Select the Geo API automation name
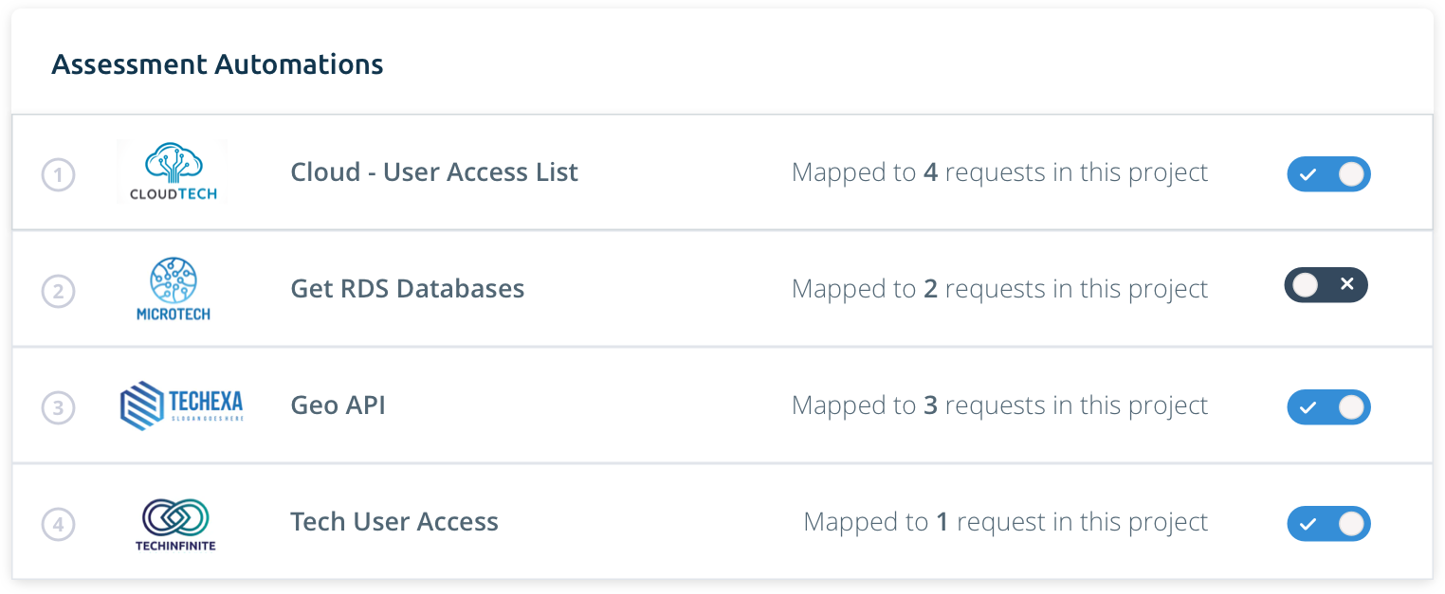The image size is (1445, 594). (338, 405)
